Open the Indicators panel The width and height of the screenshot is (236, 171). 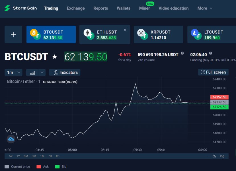(x=65, y=72)
